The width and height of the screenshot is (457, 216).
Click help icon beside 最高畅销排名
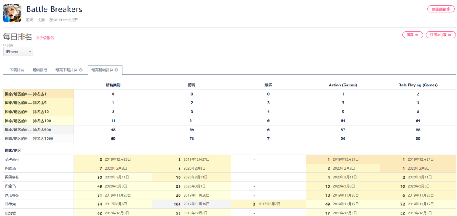pos(116,70)
